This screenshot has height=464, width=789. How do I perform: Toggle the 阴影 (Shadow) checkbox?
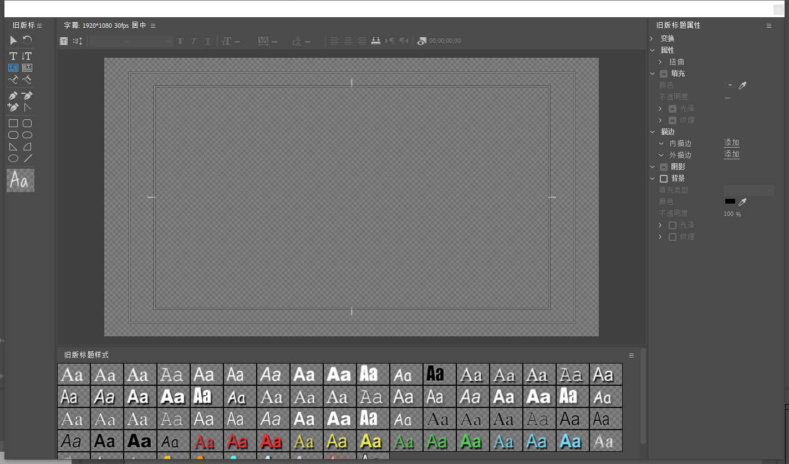click(664, 167)
